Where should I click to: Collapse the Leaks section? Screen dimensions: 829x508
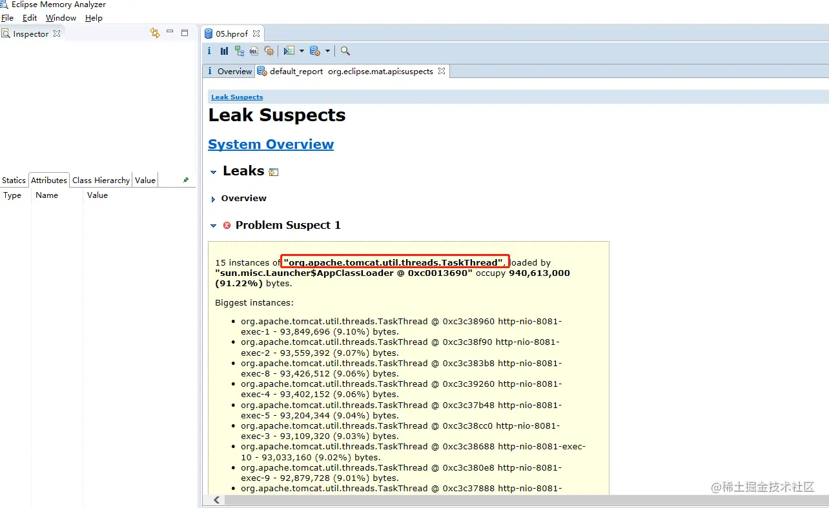pyautogui.click(x=214, y=172)
